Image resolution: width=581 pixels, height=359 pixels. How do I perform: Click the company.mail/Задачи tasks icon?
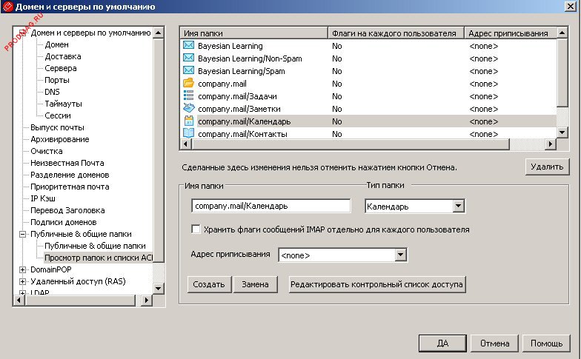click(188, 96)
